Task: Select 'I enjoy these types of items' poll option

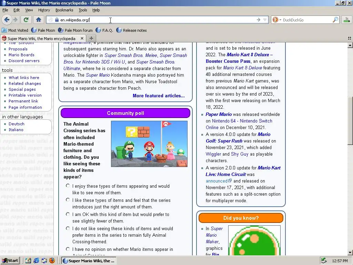Action: point(68,186)
